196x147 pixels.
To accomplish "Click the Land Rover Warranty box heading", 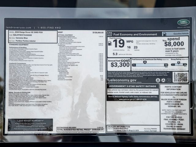I will [30, 121].
